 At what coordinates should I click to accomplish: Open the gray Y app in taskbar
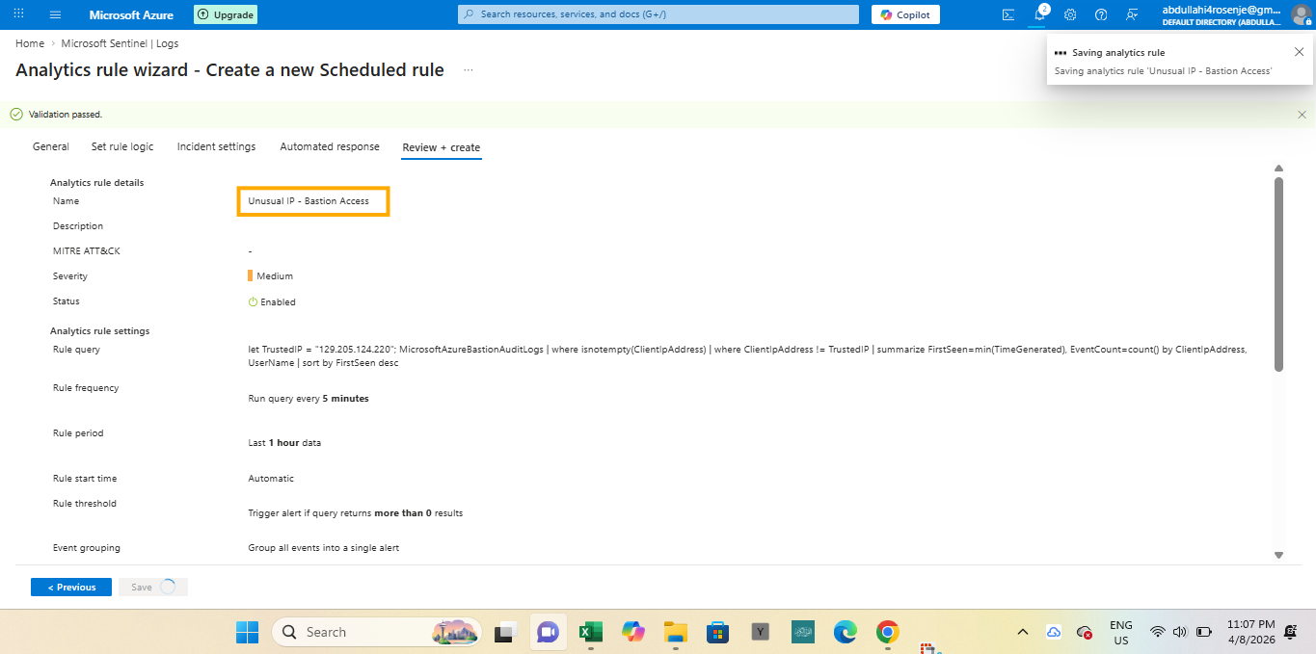click(x=761, y=632)
